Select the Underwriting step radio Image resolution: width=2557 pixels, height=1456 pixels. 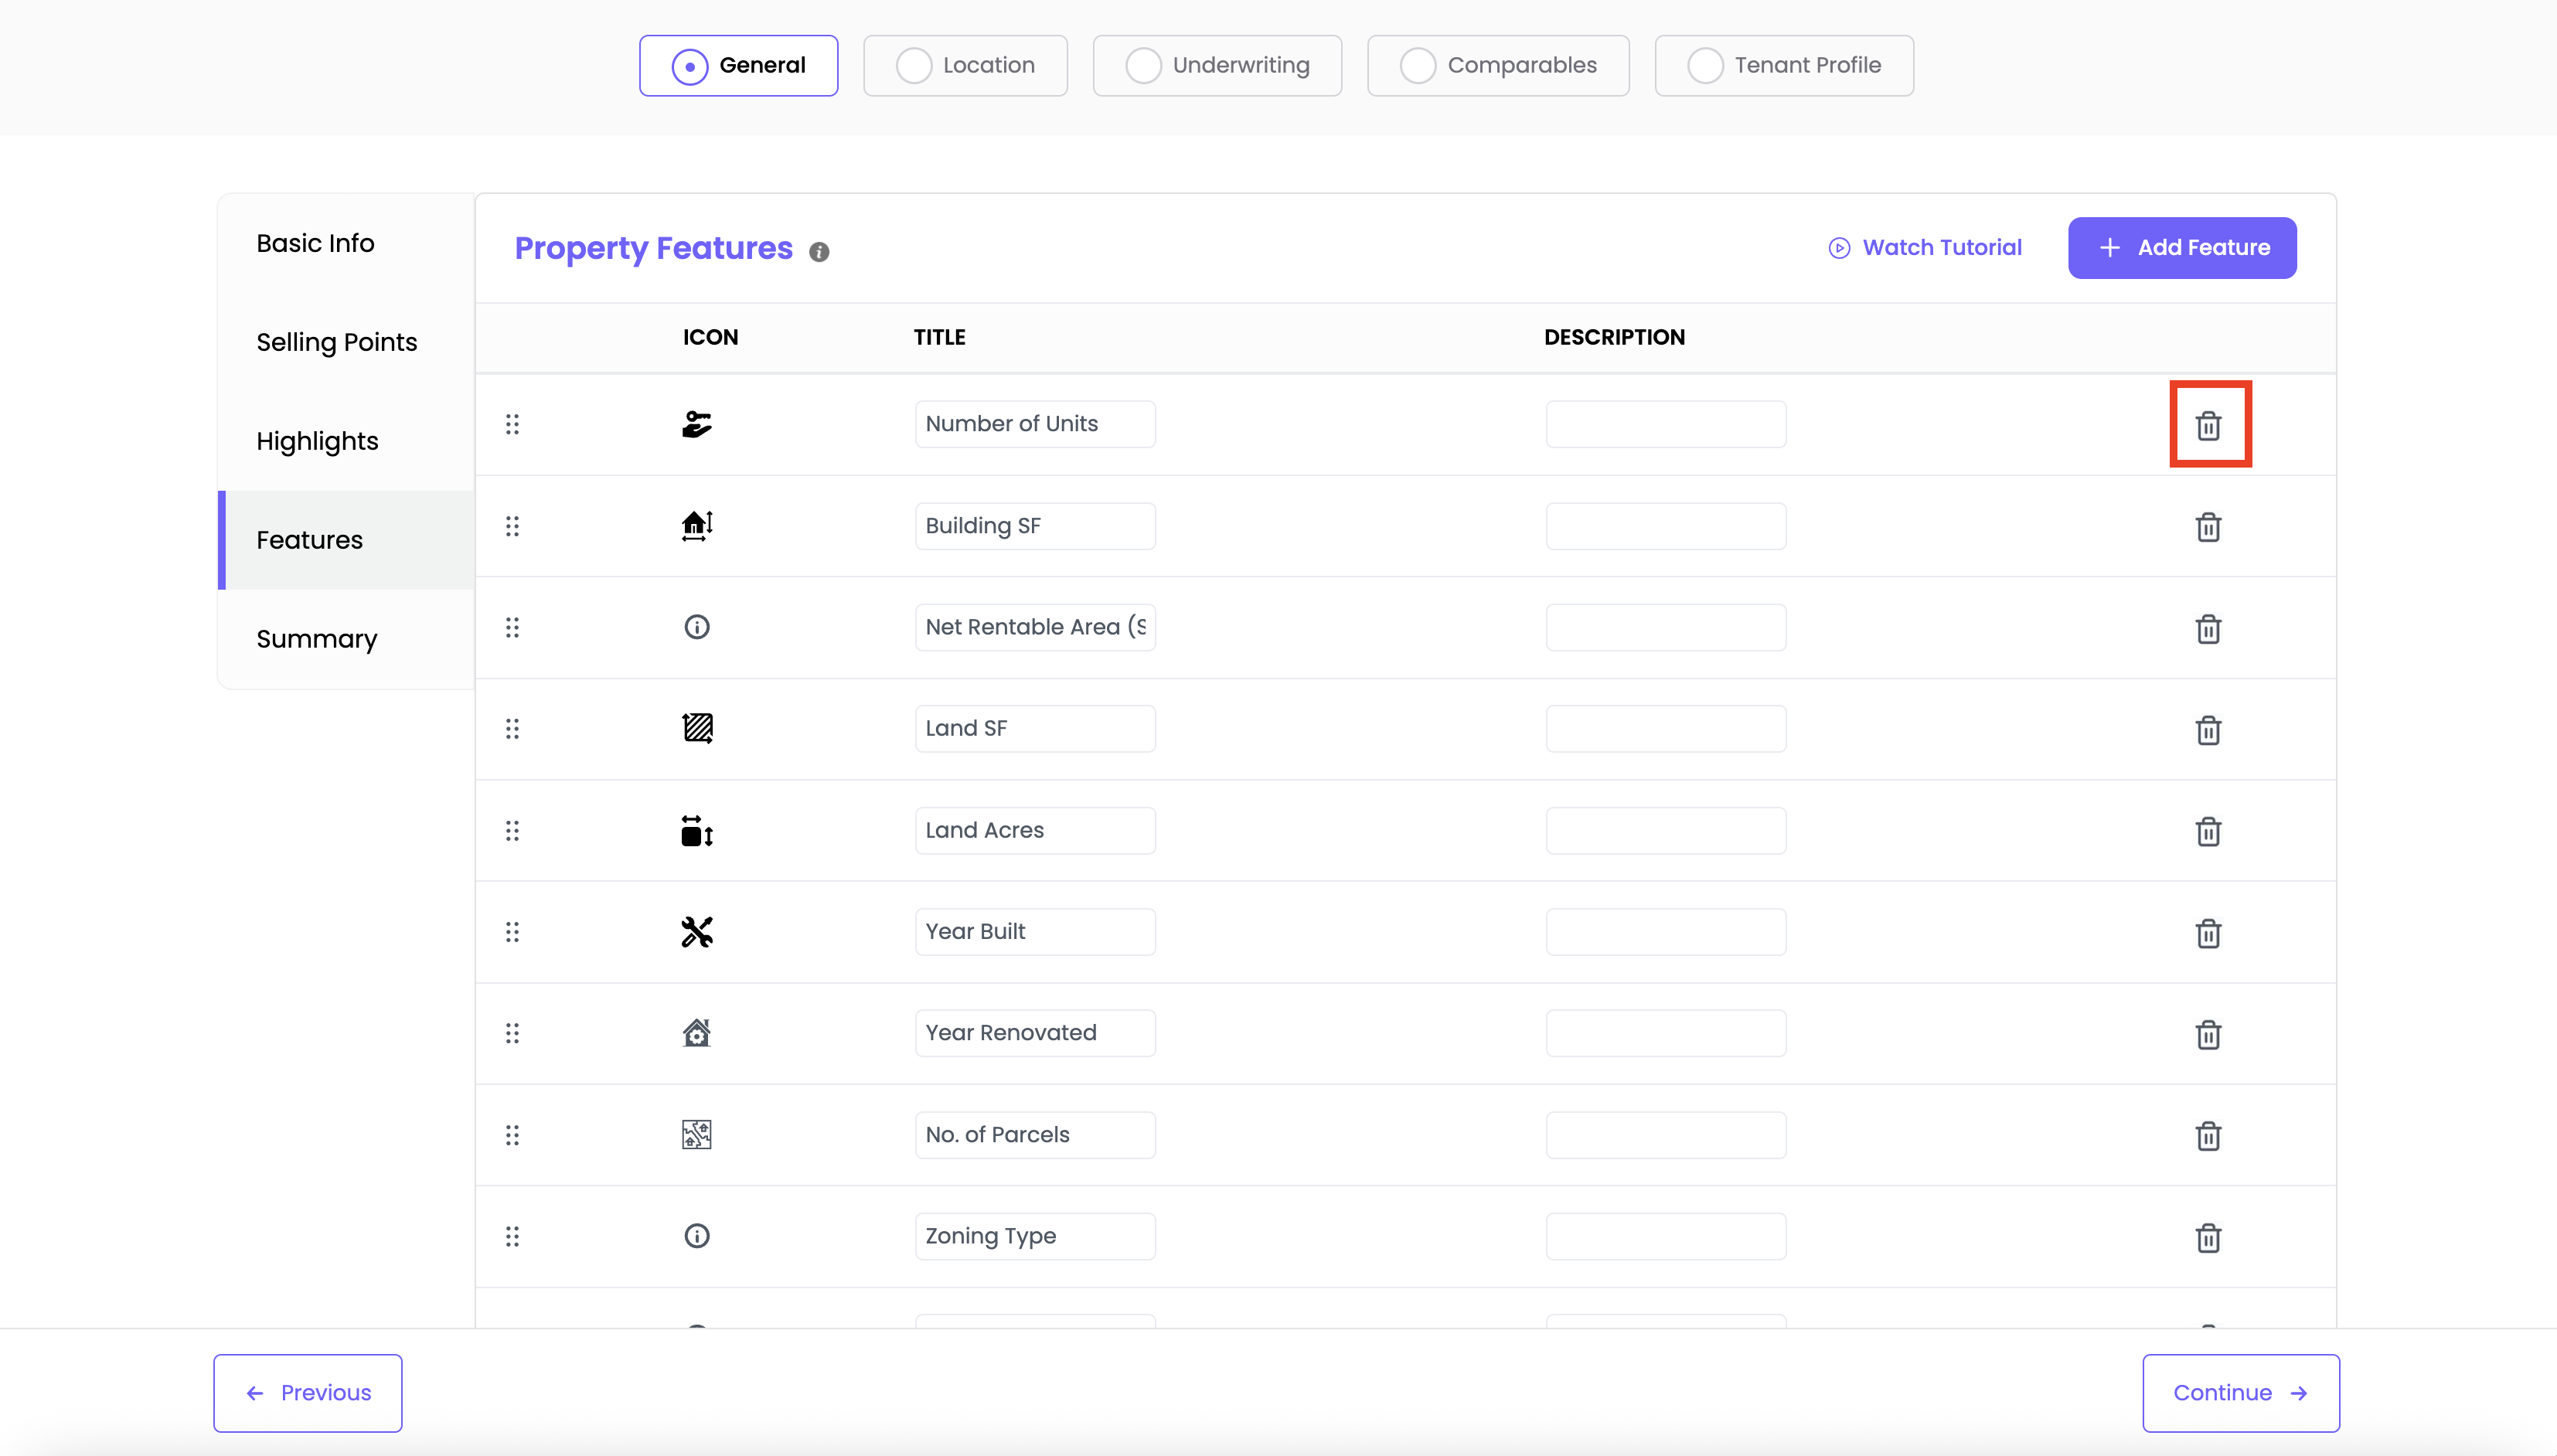tap(1143, 66)
